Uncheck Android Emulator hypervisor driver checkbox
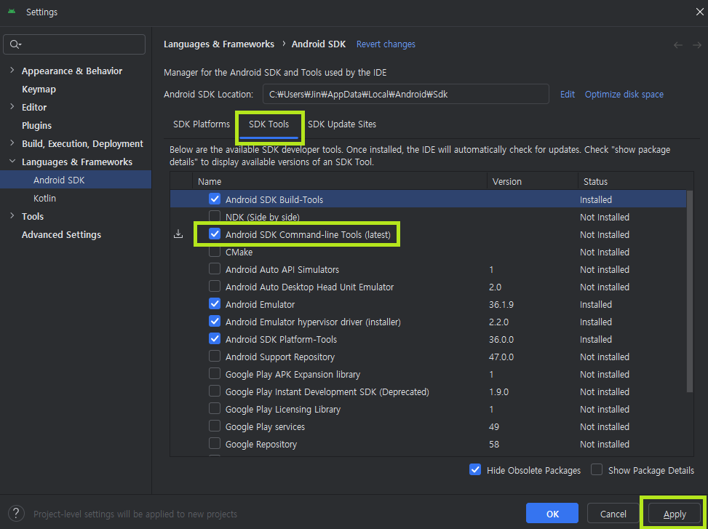Image resolution: width=708 pixels, height=529 pixels. (215, 322)
